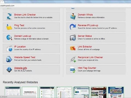Image resolution: width=131 pixels, height=98 pixels.
Task: Click 'Search for domain names hosted' description text
Action: [x=97, y=28]
